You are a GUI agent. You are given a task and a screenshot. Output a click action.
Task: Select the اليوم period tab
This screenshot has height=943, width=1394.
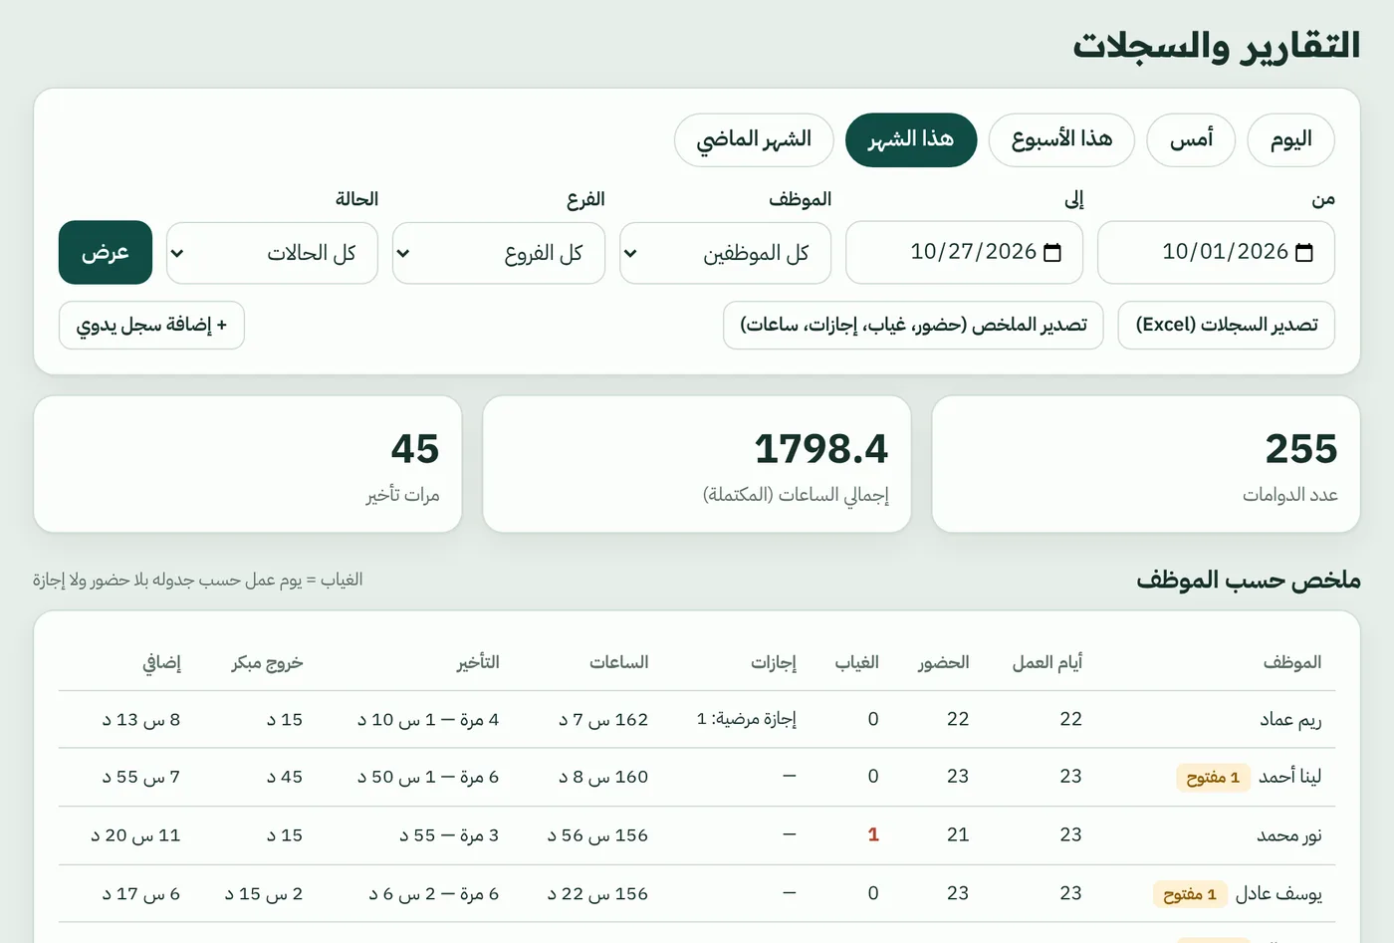point(1290,139)
